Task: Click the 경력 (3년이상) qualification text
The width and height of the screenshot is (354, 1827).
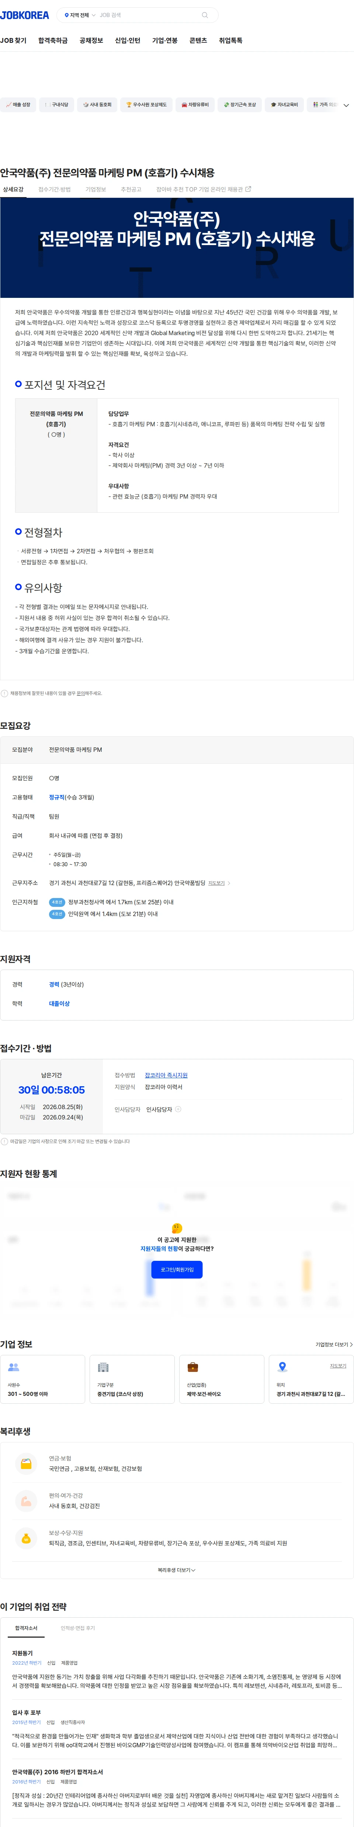Action: (x=66, y=984)
